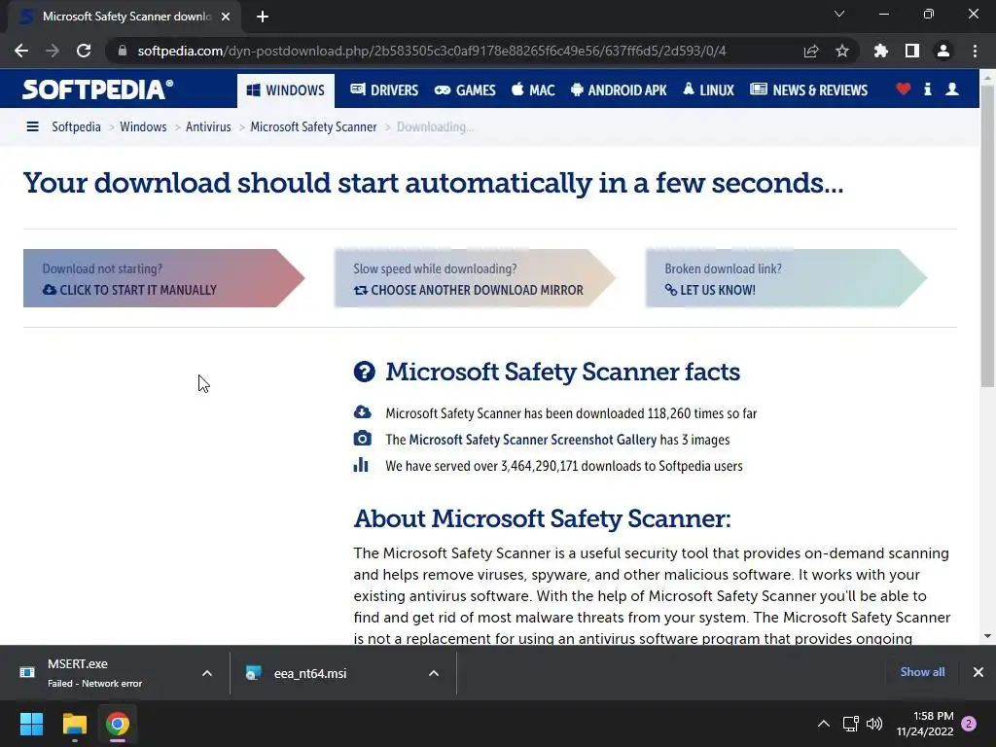Viewport: 996px width, 747px height.
Task: Open the Mac section
Action: pyautogui.click(x=533, y=90)
